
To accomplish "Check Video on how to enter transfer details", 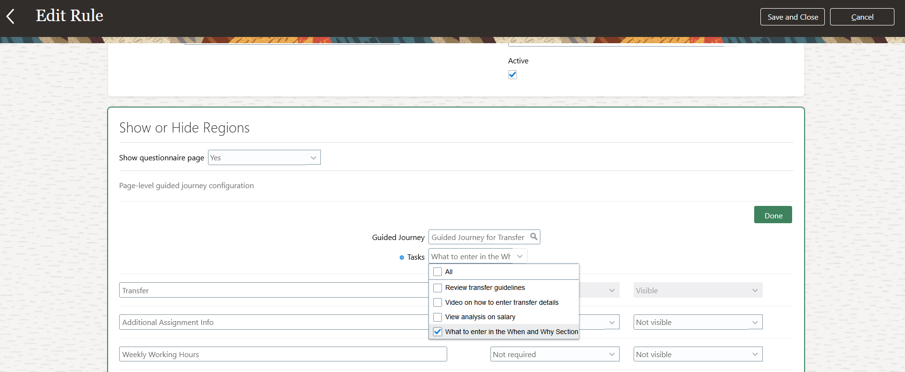I will [438, 302].
